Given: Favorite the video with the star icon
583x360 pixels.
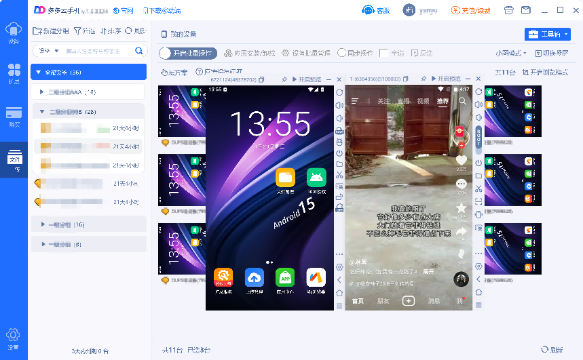Looking at the screenshot, I should pos(461,208).
